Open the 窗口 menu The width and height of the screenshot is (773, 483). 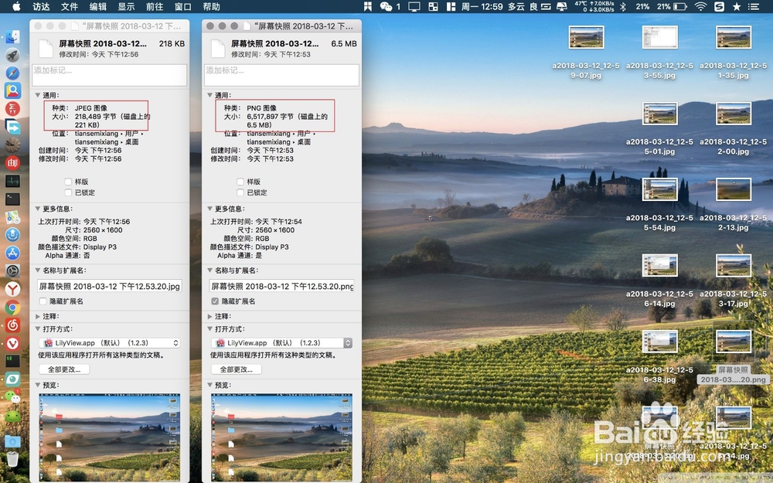coord(183,6)
